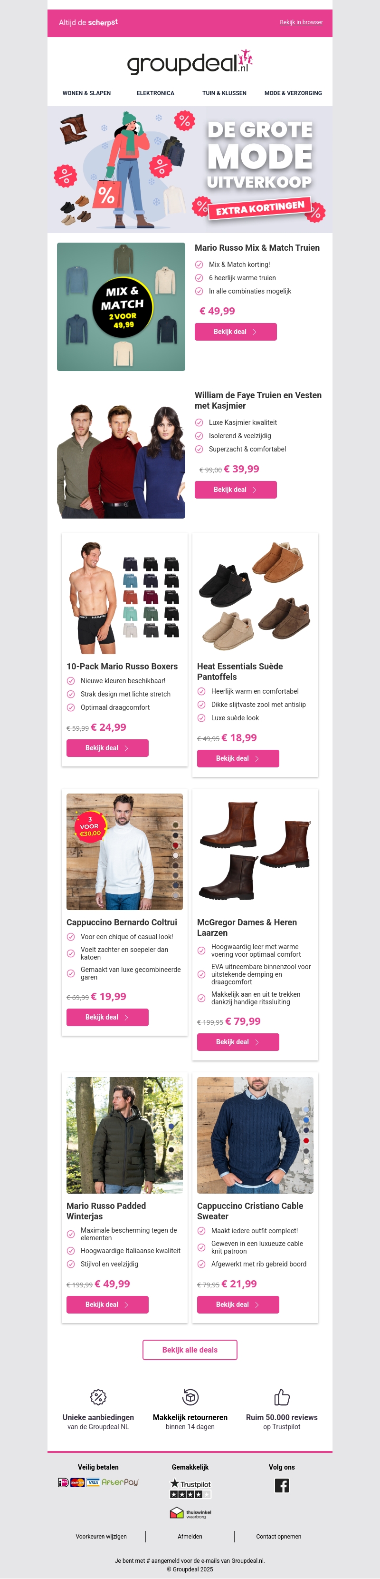Click Bekijk deal for Heat Essentials Pantoffels
The width and height of the screenshot is (380, 1579).
click(x=238, y=758)
